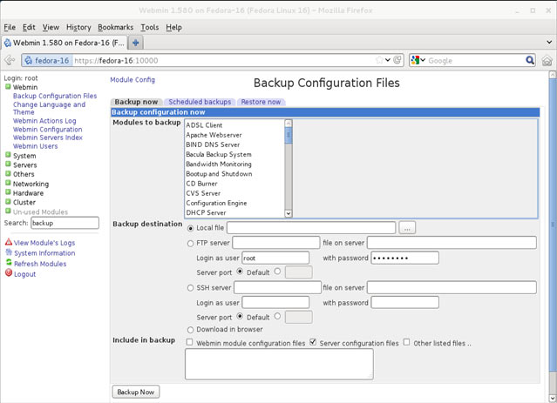Click the local file browse button
Image resolution: width=557 pixels, height=403 pixels.
coord(407,228)
